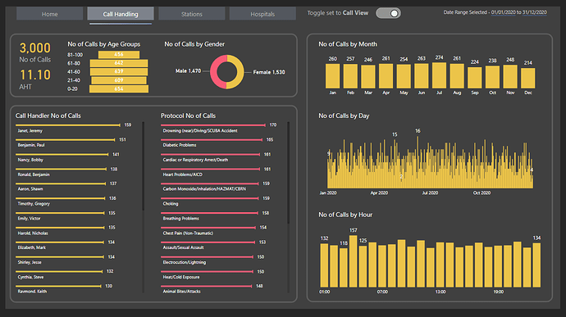Use the Protocol list scrollbar

[289, 172]
